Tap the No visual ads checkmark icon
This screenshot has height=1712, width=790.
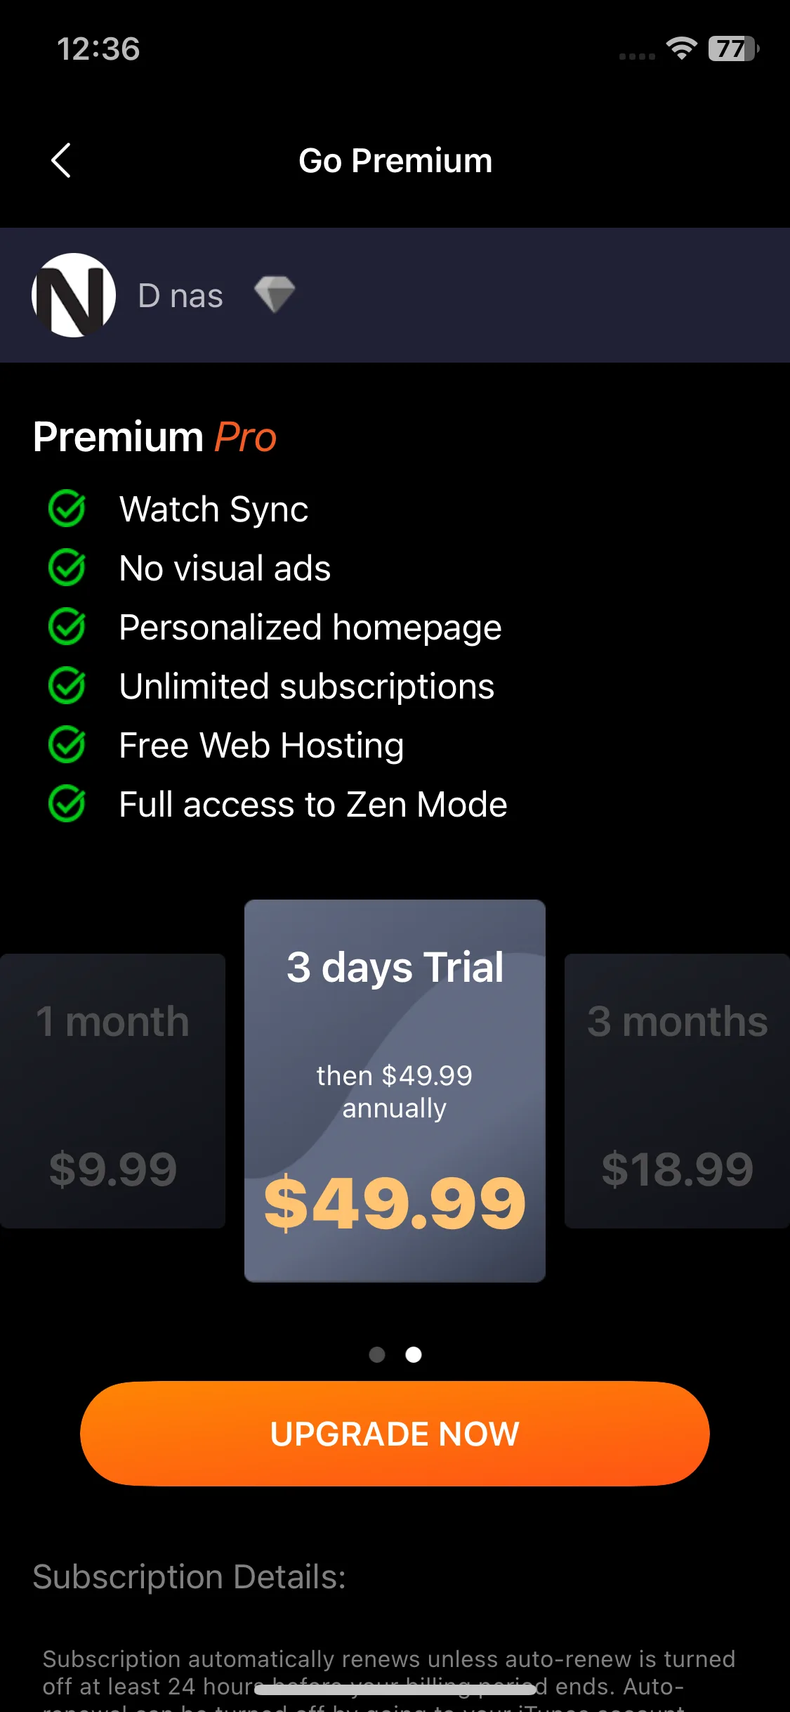67,568
